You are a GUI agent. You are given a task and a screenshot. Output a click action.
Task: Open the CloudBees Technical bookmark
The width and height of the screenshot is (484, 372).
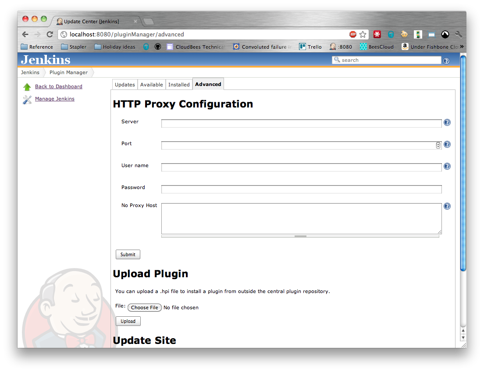click(x=196, y=46)
